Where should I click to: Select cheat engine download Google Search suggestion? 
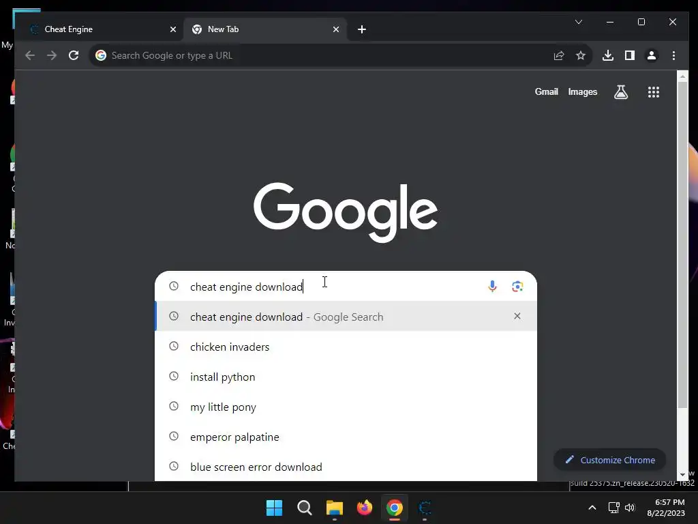tap(346, 317)
